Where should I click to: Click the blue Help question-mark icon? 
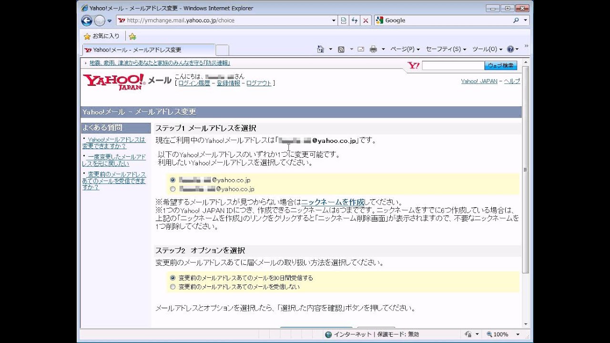(x=510, y=49)
